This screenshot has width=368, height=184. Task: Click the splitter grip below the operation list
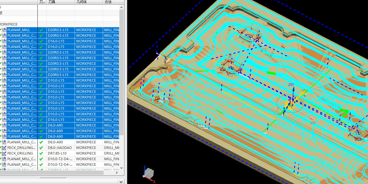(x=52, y=177)
